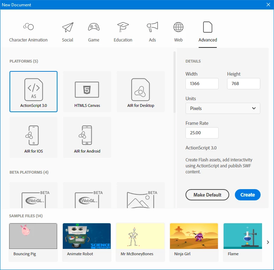The image size is (274, 270).
Task: Click the Advanced blank page icon
Action: click(x=208, y=27)
